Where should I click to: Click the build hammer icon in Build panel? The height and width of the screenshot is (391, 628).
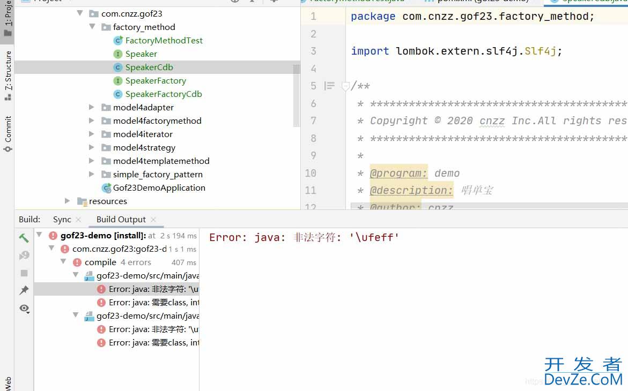pyautogui.click(x=24, y=238)
